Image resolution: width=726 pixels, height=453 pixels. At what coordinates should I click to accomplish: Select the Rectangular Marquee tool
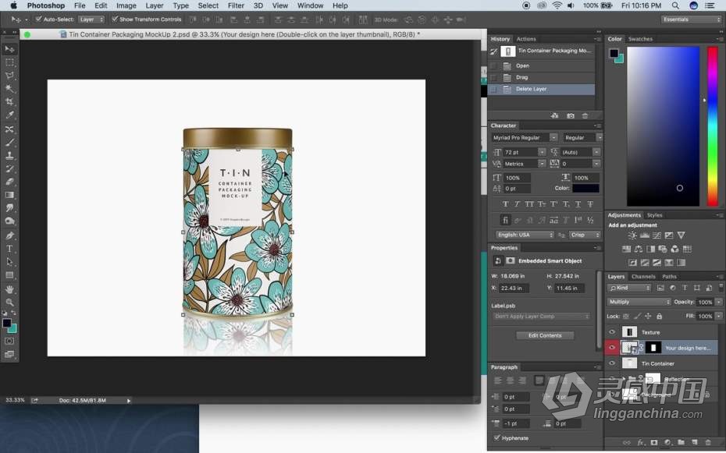click(9, 62)
